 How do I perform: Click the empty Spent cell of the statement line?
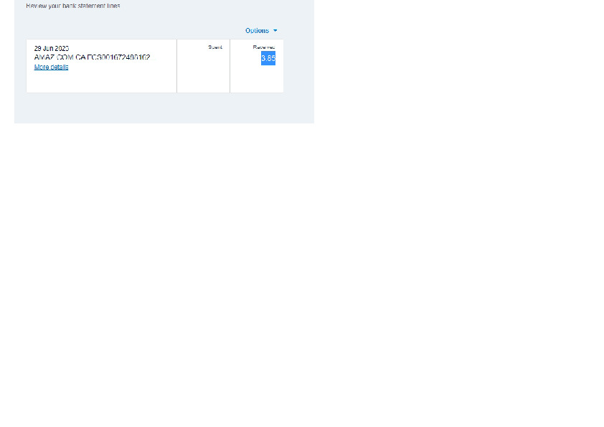click(x=203, y=72)
